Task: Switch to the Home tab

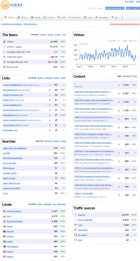Action: click(9, 17)
